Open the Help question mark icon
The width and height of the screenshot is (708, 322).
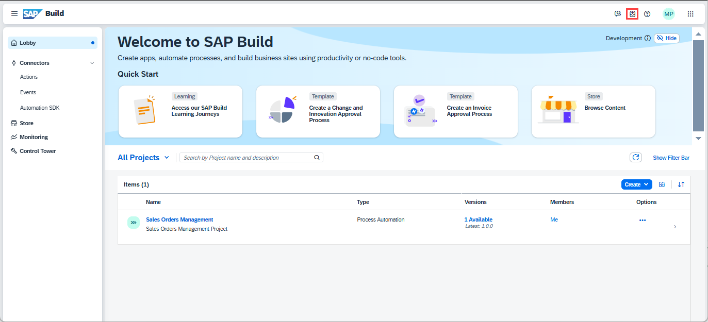point(647,14)
